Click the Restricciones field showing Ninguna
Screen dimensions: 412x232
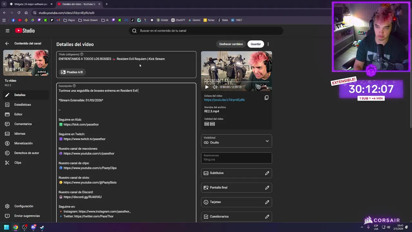click(237, 158)
